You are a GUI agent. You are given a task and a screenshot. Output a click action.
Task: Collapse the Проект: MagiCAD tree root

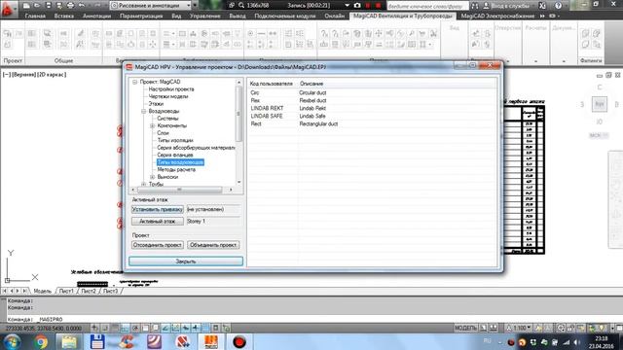click(x=134, y=82)
